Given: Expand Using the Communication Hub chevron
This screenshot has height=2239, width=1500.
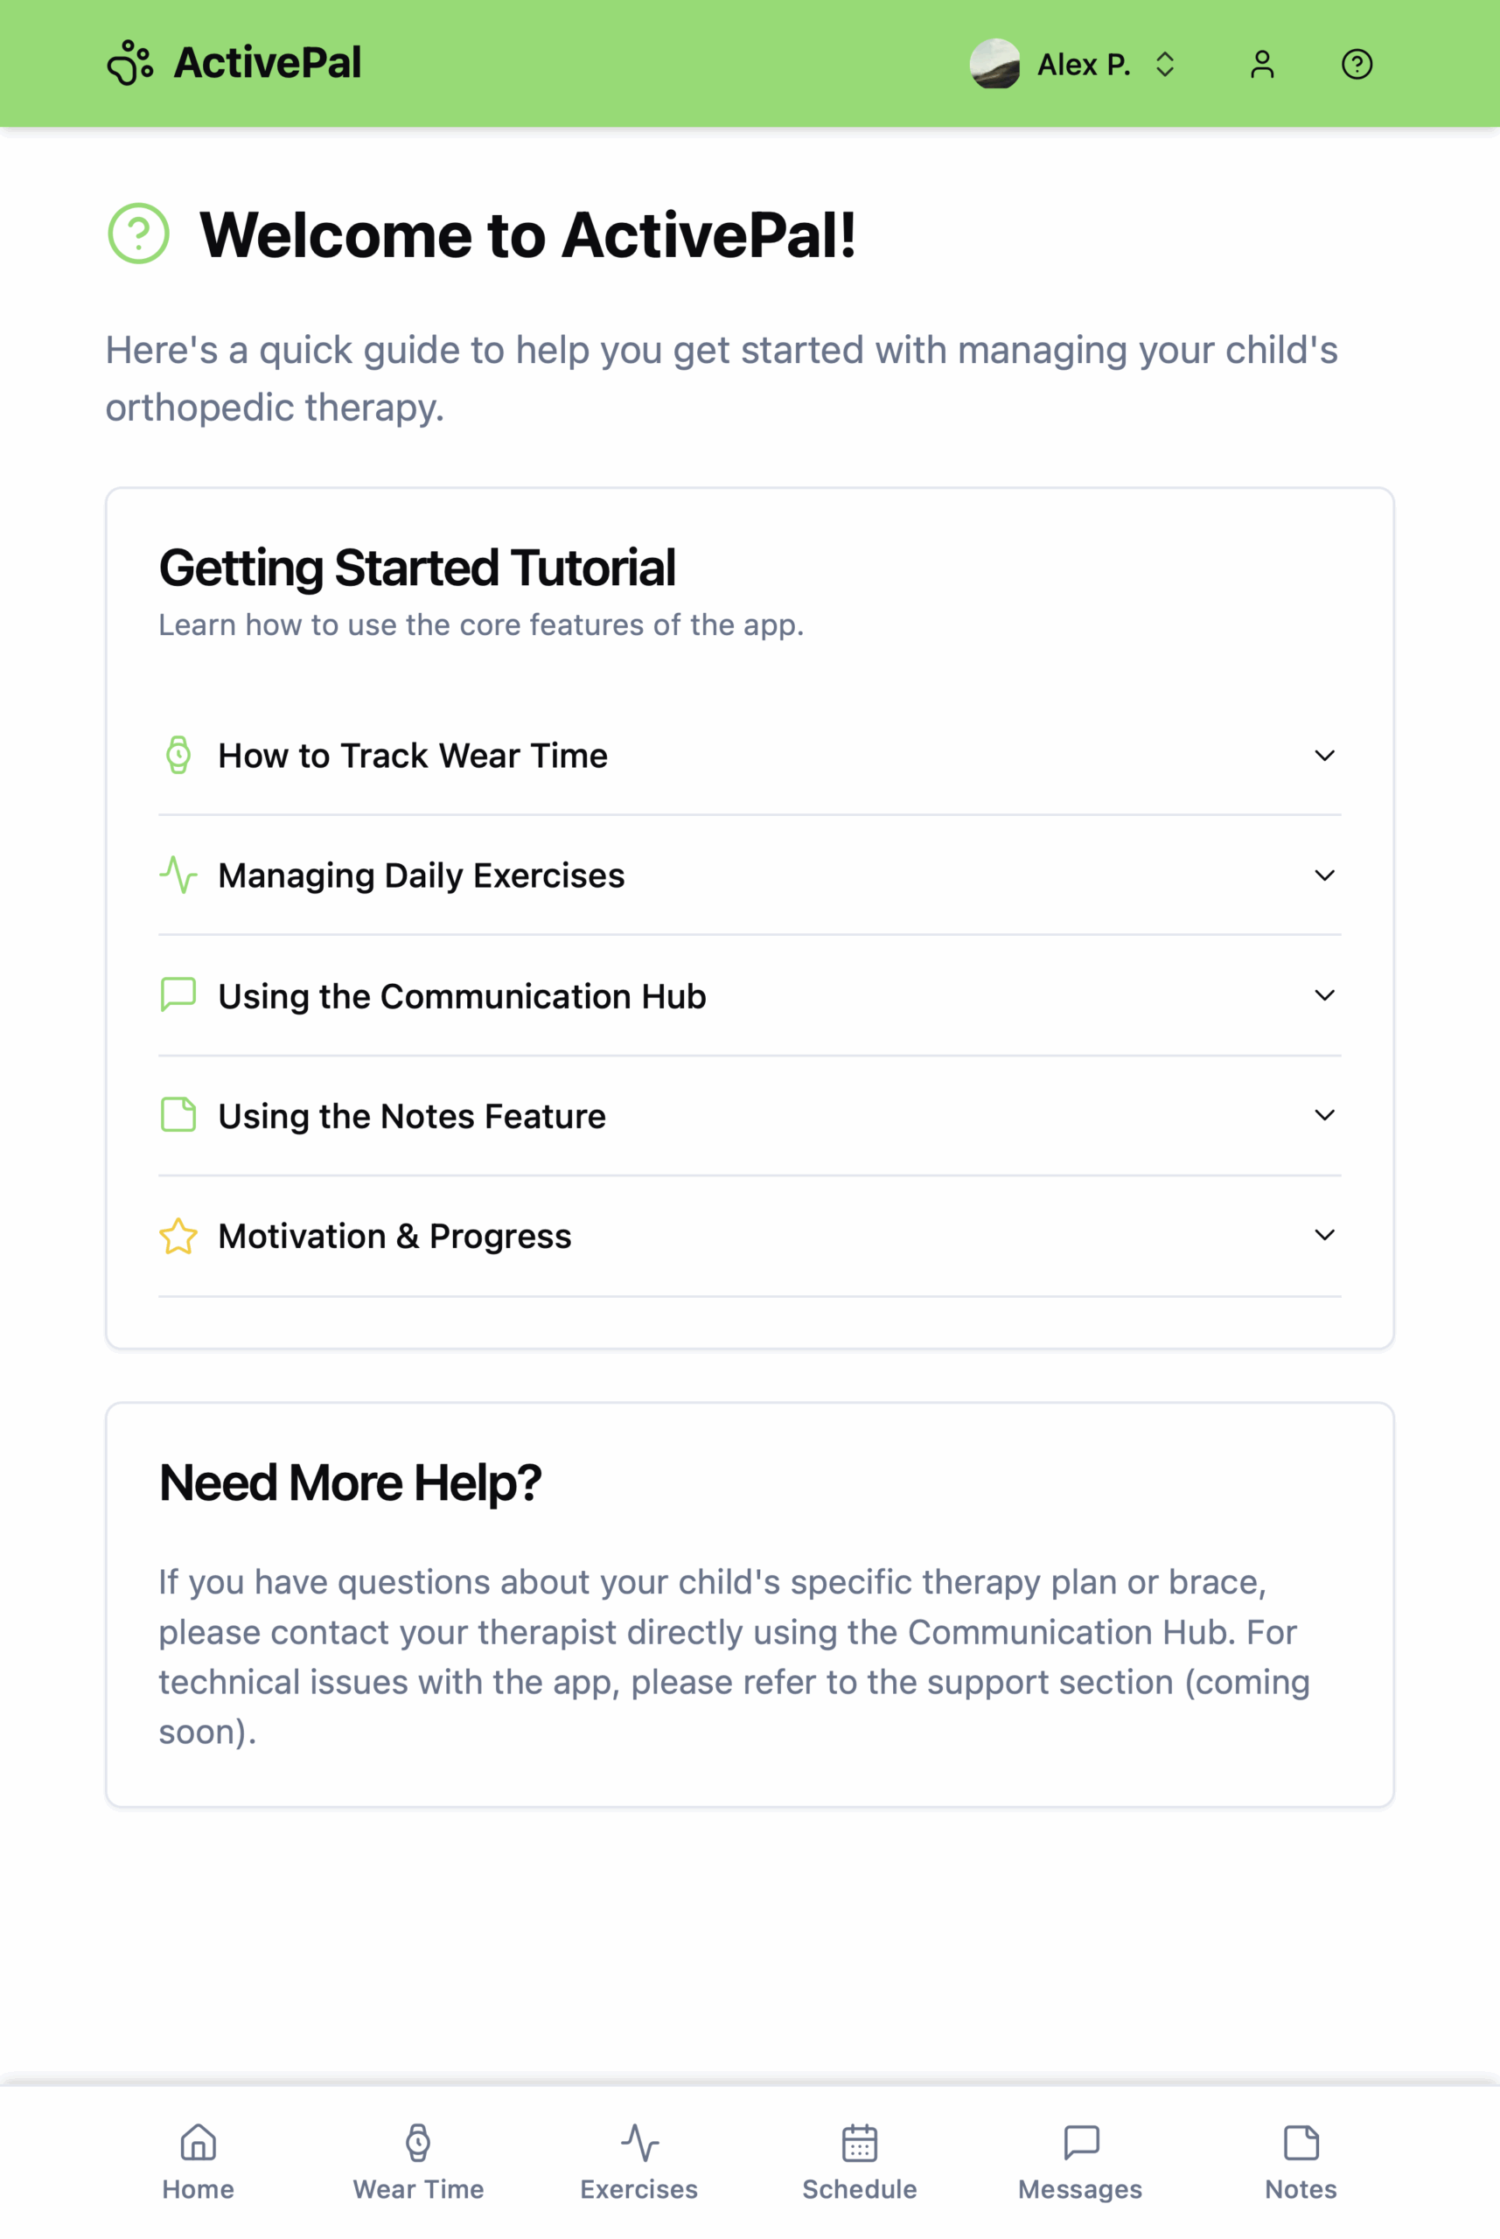Looking at the screenshot, I should (1324, 994).
